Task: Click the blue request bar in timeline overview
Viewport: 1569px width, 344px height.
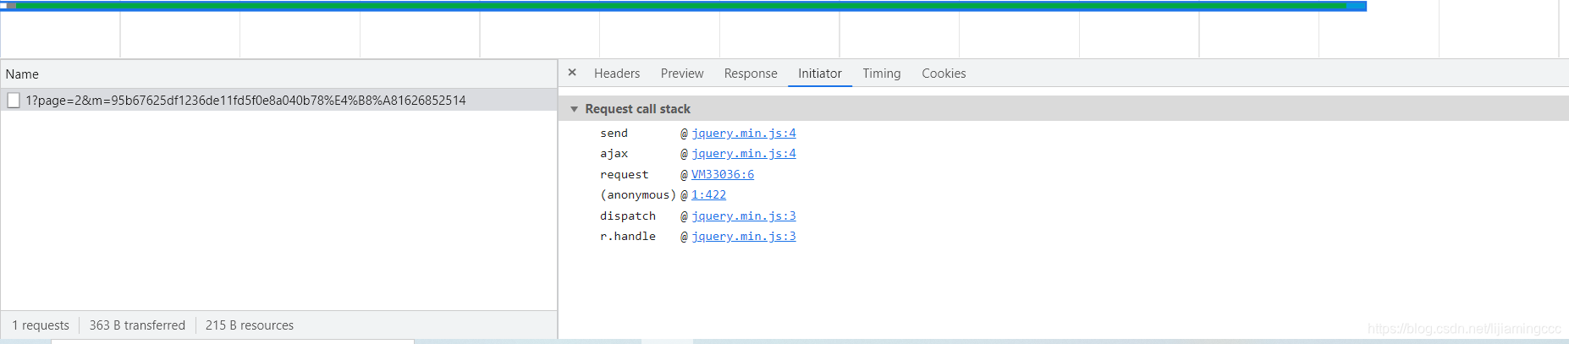Action: (x=683, y=6)
